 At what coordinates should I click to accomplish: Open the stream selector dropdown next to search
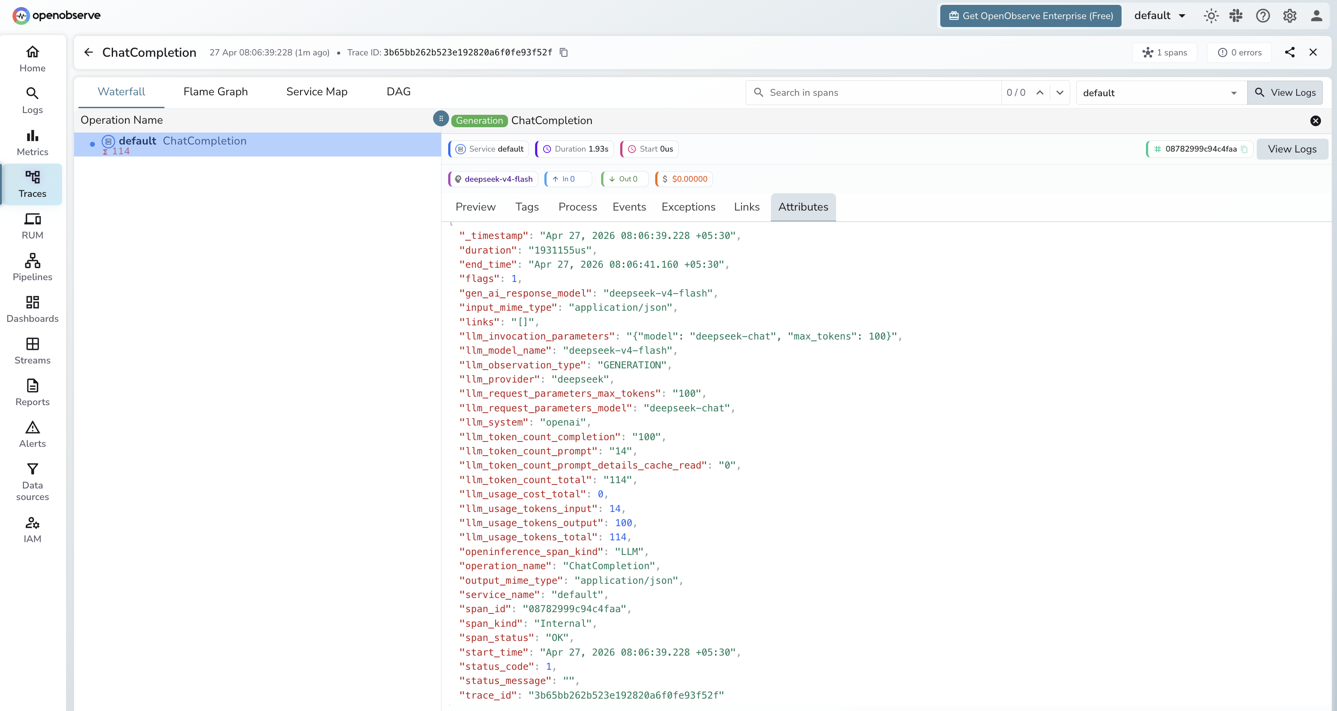(x=1234, y=92)
